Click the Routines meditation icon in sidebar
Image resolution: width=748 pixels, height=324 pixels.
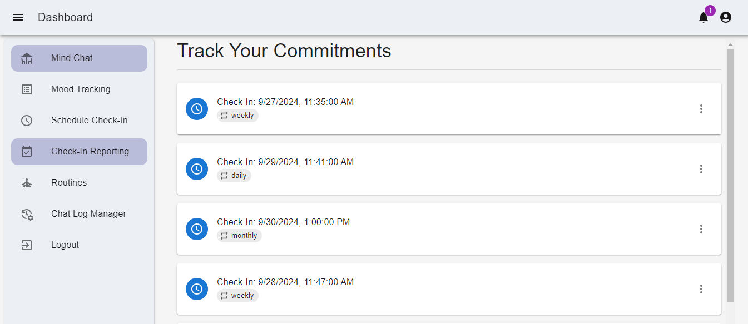pos(27,183)
